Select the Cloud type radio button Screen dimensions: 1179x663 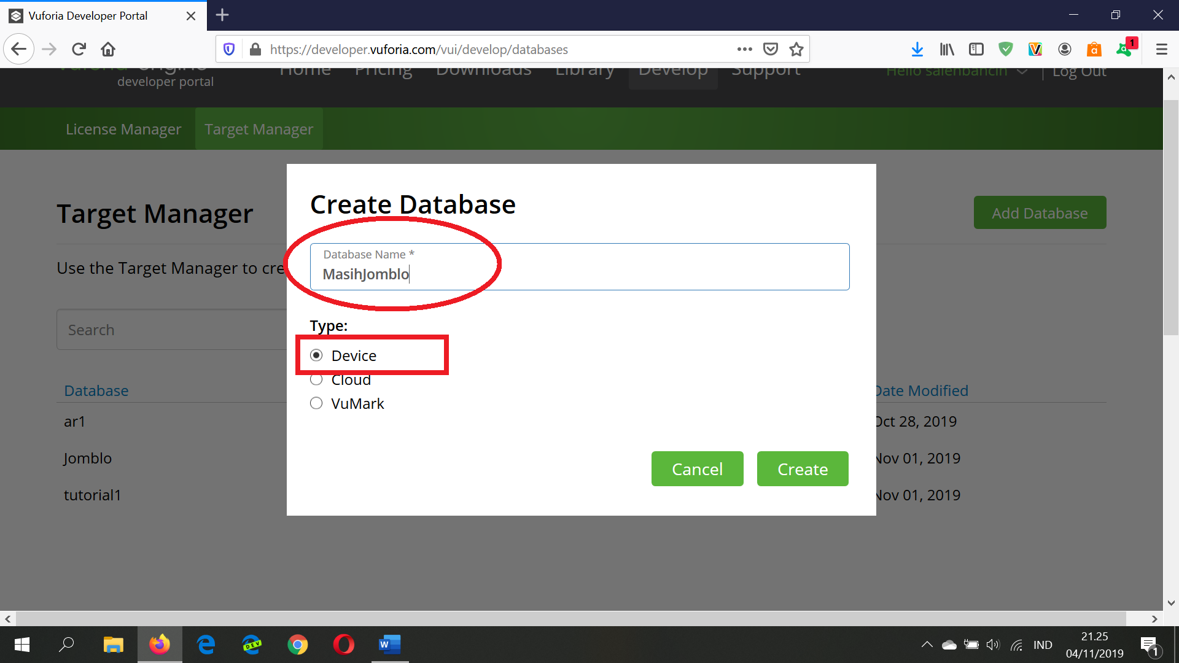pyautogui.click(x=316, y=380)
